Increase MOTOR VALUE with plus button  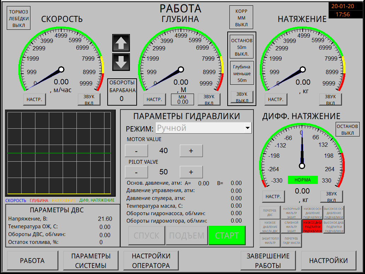191,151
